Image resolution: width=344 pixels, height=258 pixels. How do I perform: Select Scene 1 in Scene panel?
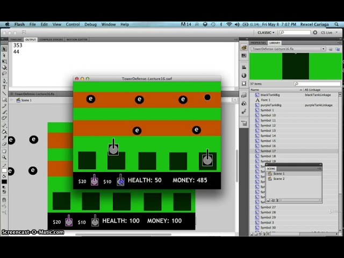pyautogui.click(x=293, y=174)
